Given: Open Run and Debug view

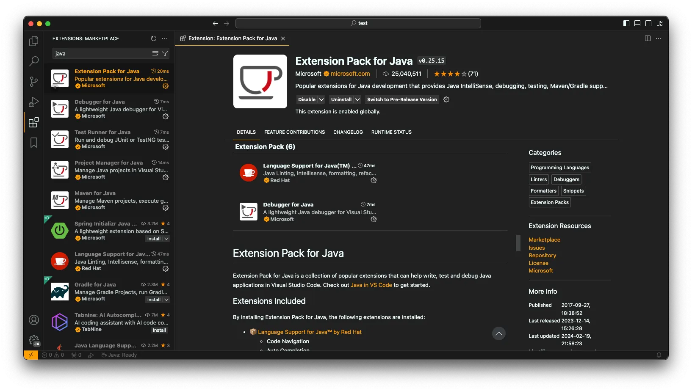Looking at the screenshot, I should (x=34, y=102).
